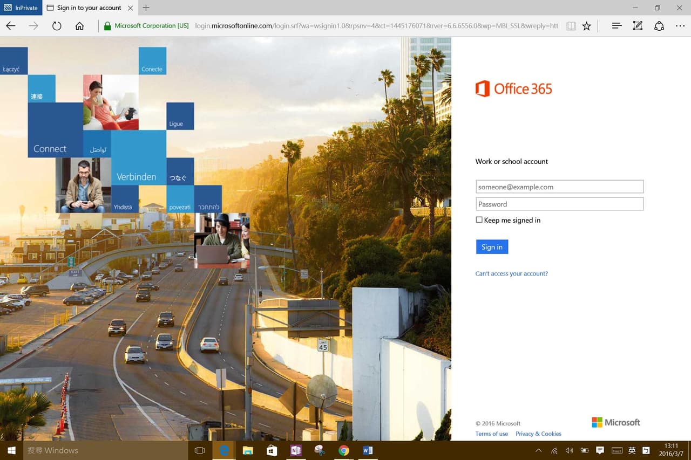Screen dimensions: 691x460
Task: Switch the 英 input language indicator
Action: pyautogui.click(x=632, y=450)
